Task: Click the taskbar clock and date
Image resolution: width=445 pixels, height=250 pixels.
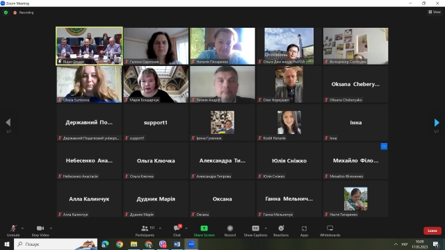Action: [x=419, y=244]
